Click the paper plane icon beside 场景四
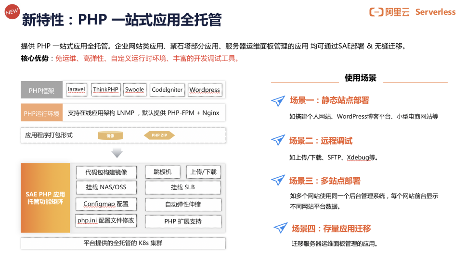Image resolution: width=466 pixels, height=256 pixels. (x=281, y=228)
